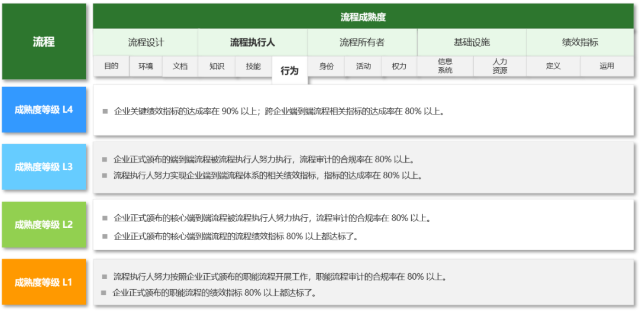This screenshot has width=639, height=311.
Task: Switch to the 人力资源 sub-tab
Action: (x=499, y=66)
